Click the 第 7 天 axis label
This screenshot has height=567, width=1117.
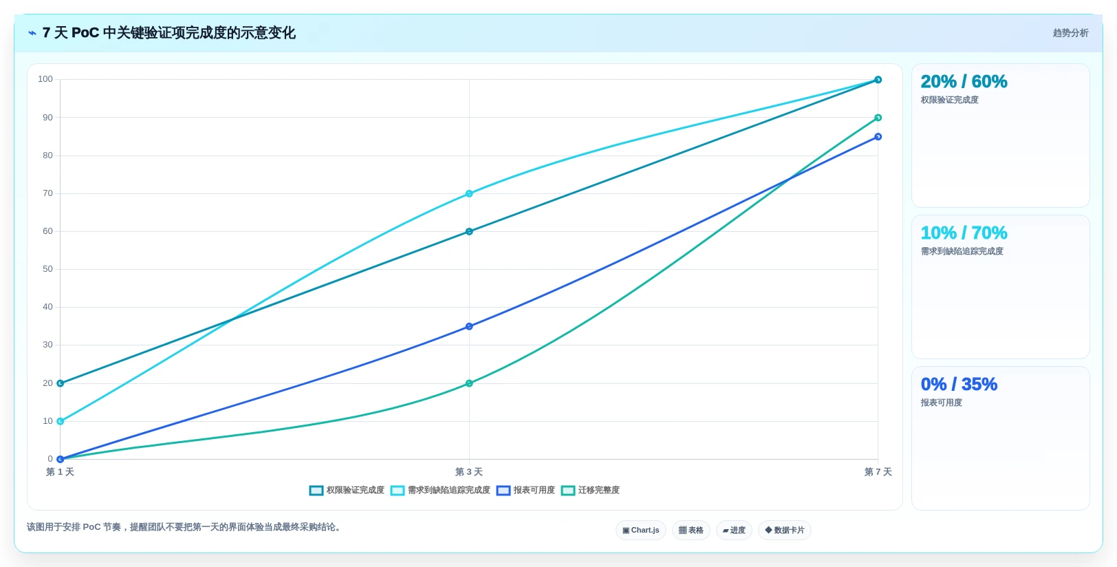pos(878,472)
